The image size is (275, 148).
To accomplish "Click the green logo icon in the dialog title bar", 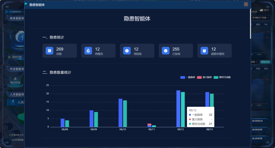I will (26, 4).
